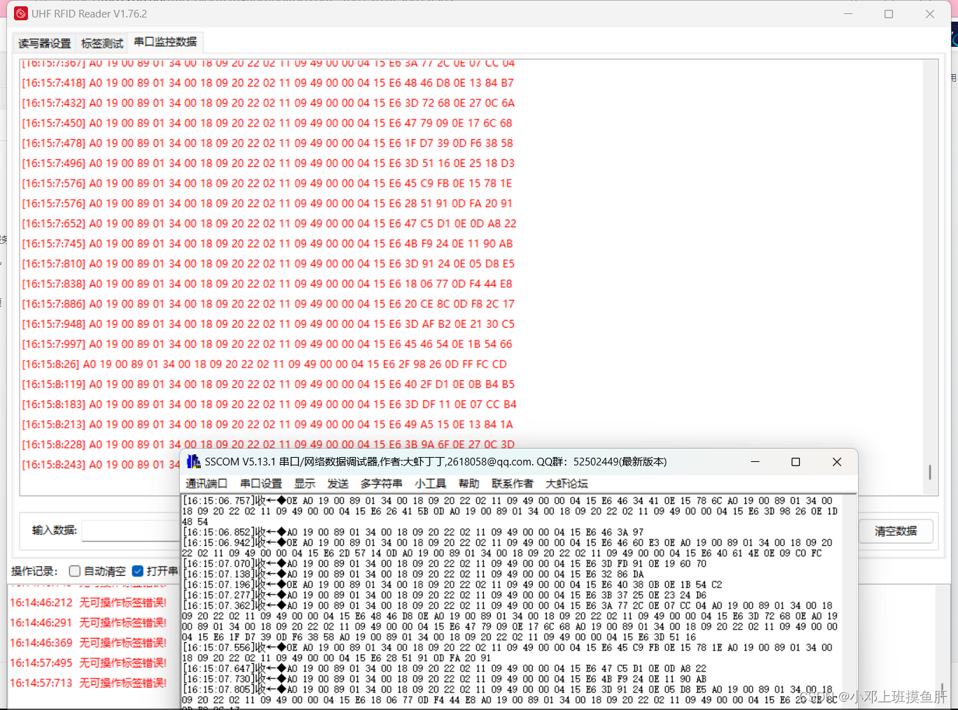Click the 16:14:46:212 无可操作标签错误 record
Viewport: 958px width, 710px height.
point(88,602)
